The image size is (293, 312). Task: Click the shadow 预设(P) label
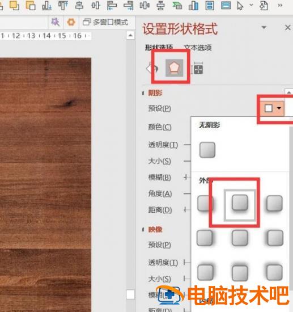coord(160,108)
